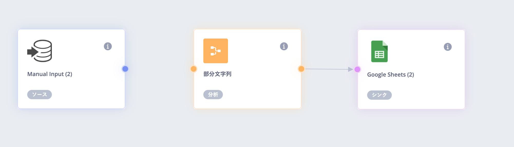Click the ソース tag badge
The image size is (514, 147).
coord(40,95)
